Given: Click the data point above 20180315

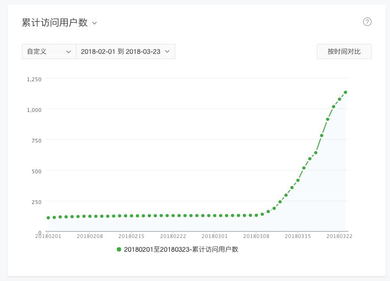Looking at the screenshot, I should coord(298,180).
